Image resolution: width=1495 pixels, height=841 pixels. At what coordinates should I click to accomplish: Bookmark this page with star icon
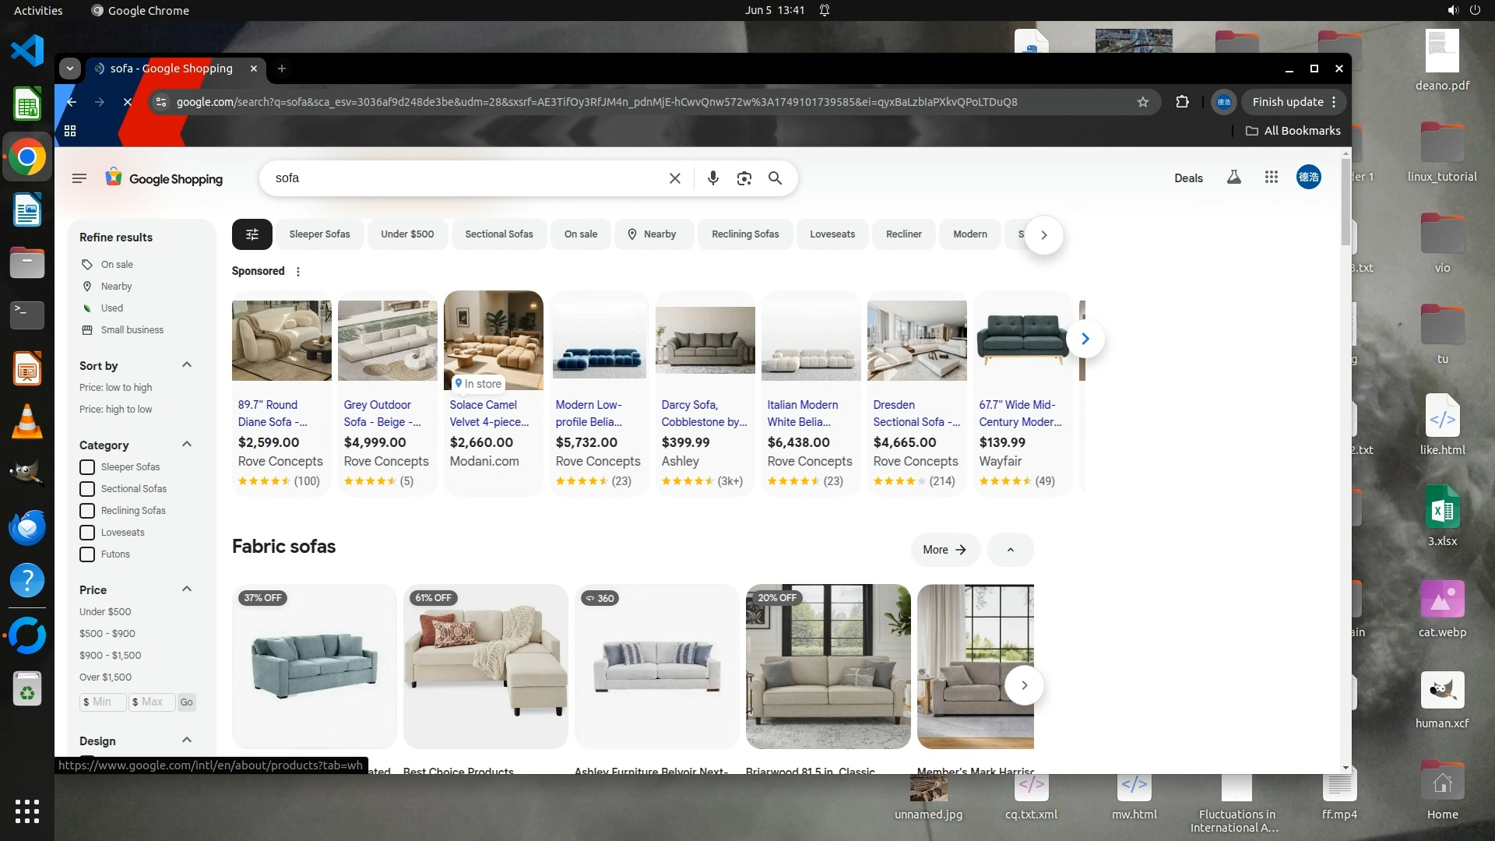(x=1142, y=102)
